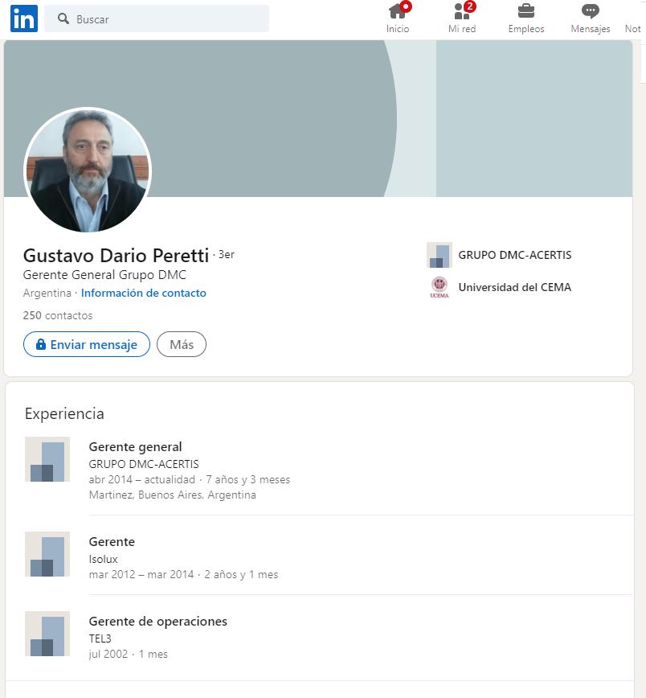Click the search magnifier icon
646x698 pixels.
click(x=63, y=18)
